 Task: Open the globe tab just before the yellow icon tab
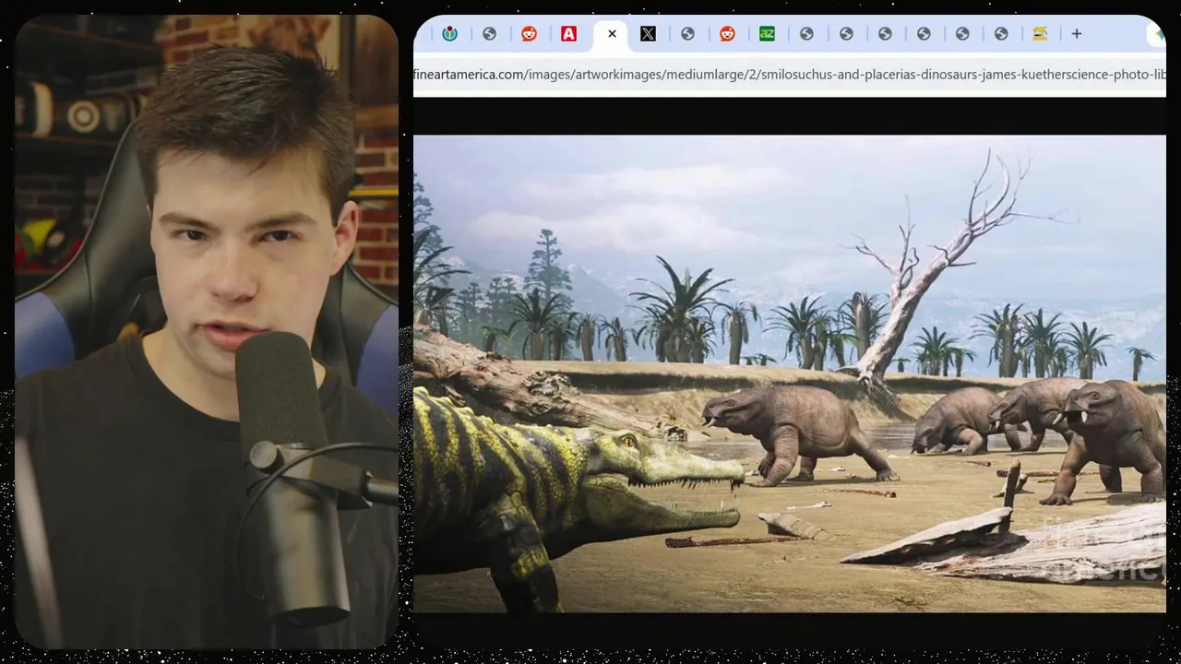click(x=1001, y=34)
